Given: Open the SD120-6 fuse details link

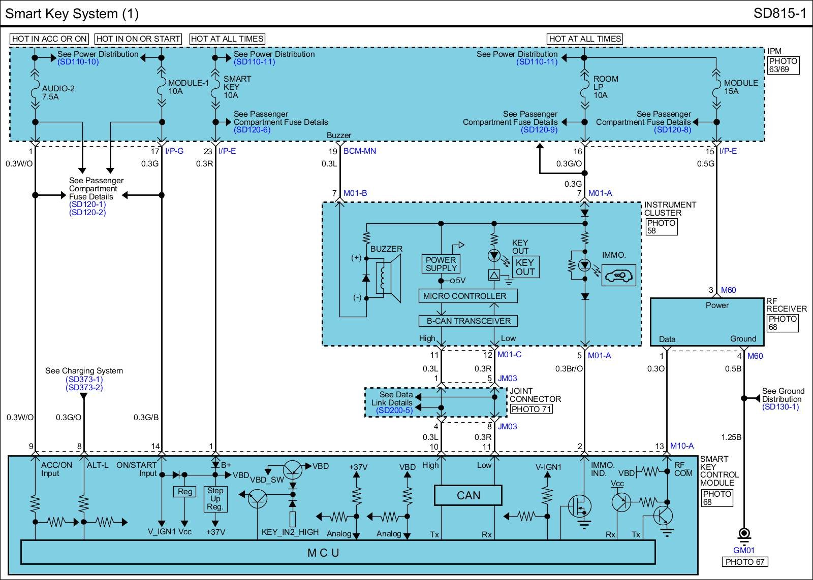Looking at the screenshot, I should point(252,130).
